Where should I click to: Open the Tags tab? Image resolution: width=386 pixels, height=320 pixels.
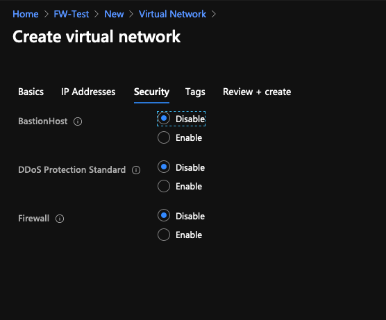click(x=195, y=92)
